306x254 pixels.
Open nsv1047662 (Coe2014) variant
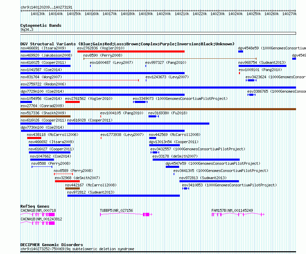click(51, 156)
